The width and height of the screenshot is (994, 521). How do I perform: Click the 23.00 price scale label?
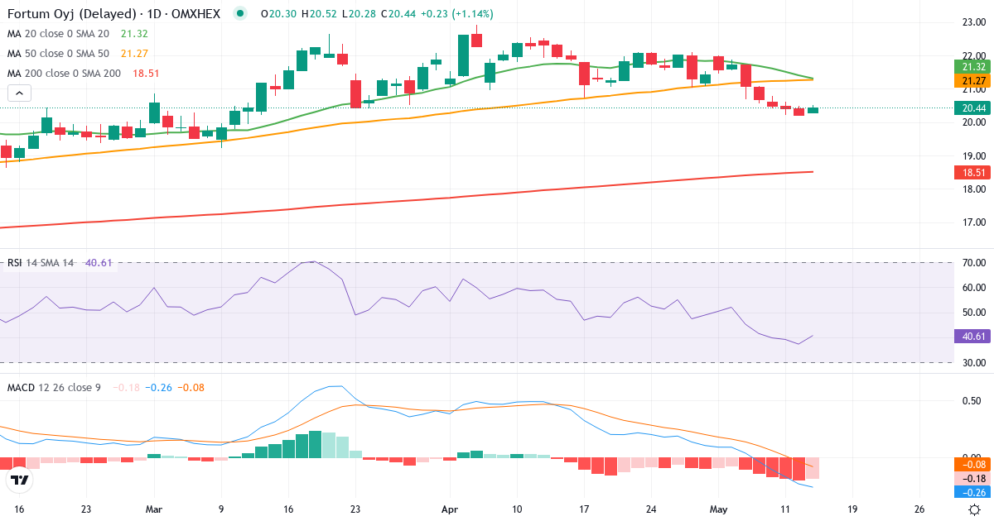(972, 22)
